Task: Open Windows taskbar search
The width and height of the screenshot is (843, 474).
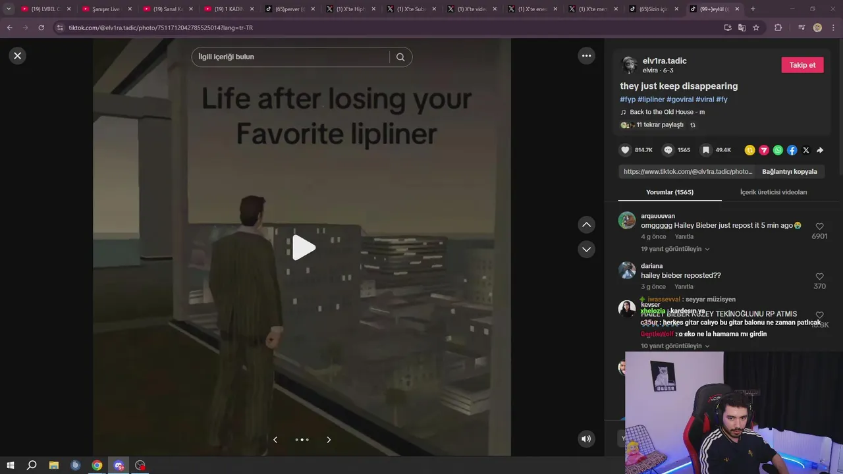Action: (x=32, y=465)
